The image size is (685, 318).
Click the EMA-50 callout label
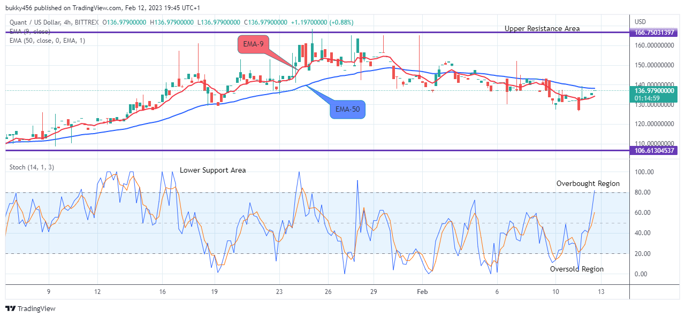[347, 109]
